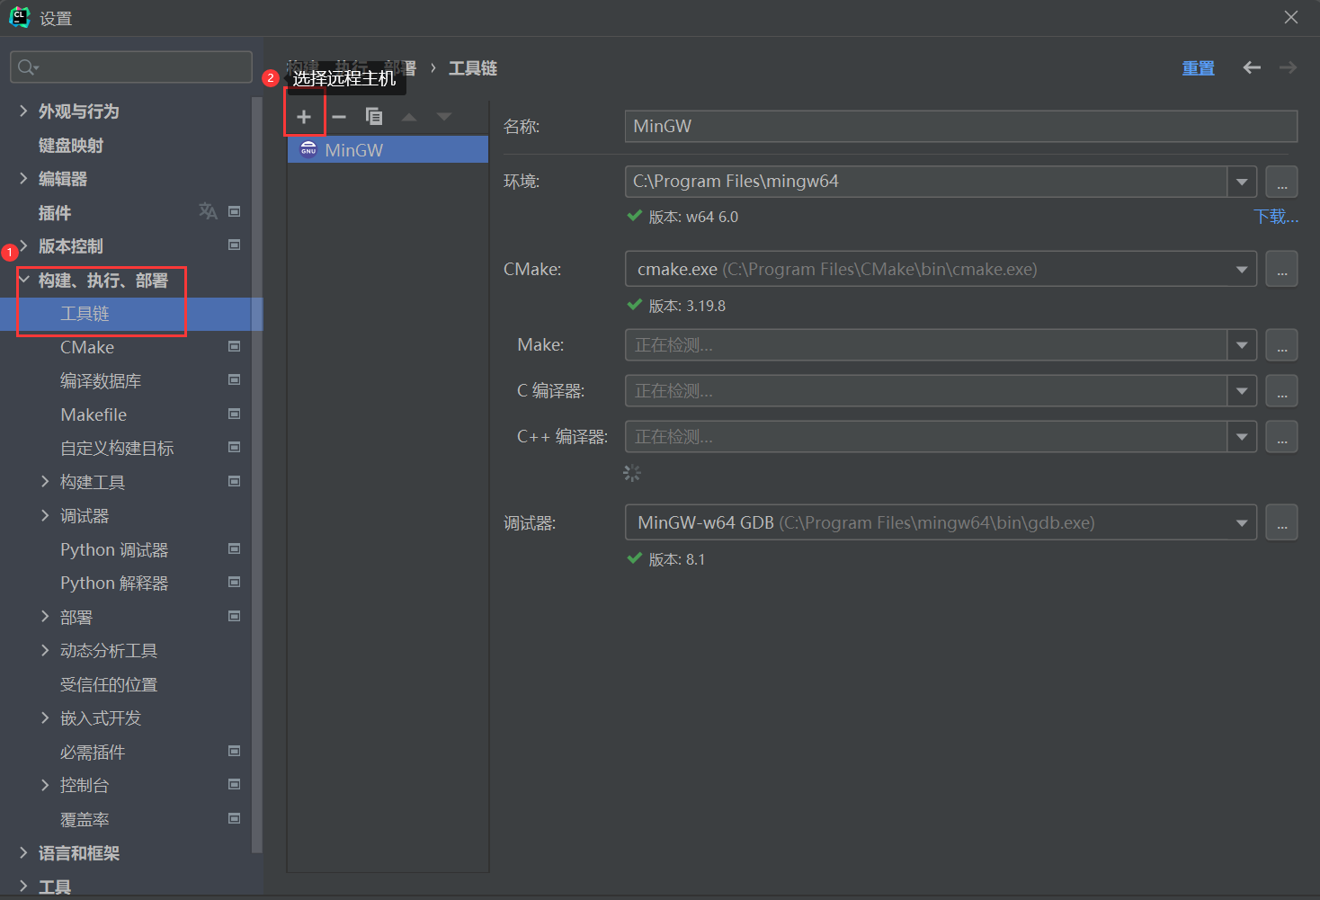
Task: Expand 构建工具 subtree
Action: [45, 482]
